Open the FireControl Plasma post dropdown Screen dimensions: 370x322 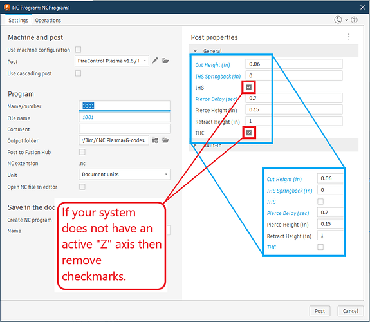pos(111,61)
